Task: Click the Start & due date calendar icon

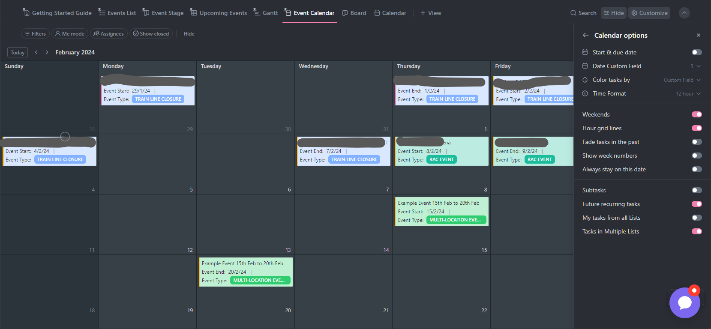Action: (585, 52)
